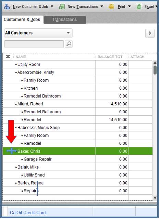This screenshot has height=219, width=159.
Task: Click the New Transactions icon
Action: (62, 7)
